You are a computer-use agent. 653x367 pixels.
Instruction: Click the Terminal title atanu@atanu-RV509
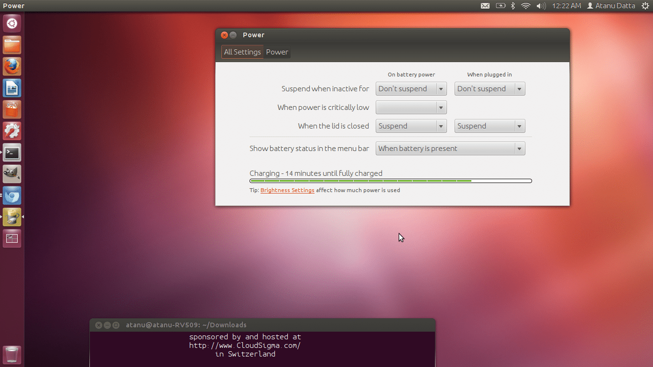click(x=186, y=325)
